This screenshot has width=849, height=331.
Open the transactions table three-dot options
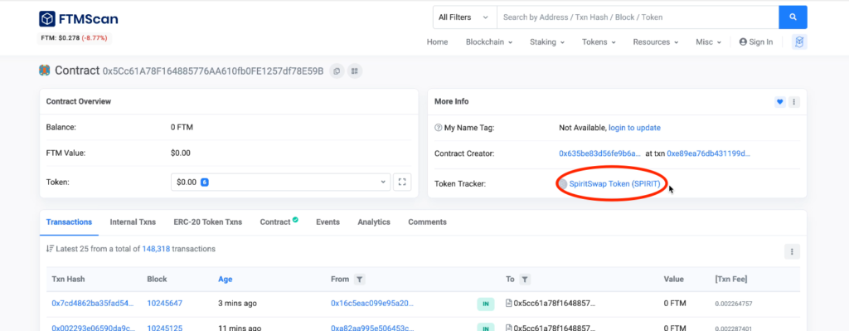click(x=792, y=251)
